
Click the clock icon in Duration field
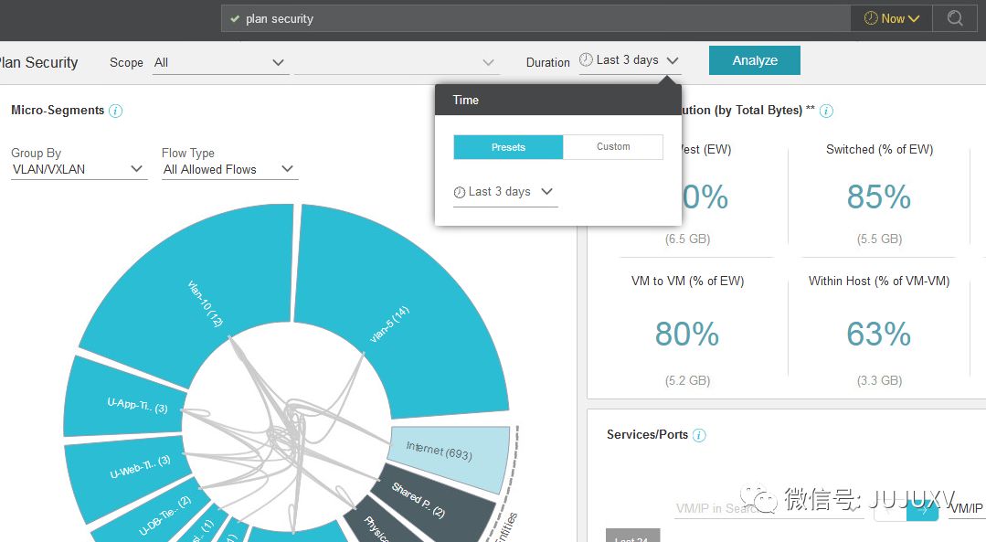[x=586, y=59]
